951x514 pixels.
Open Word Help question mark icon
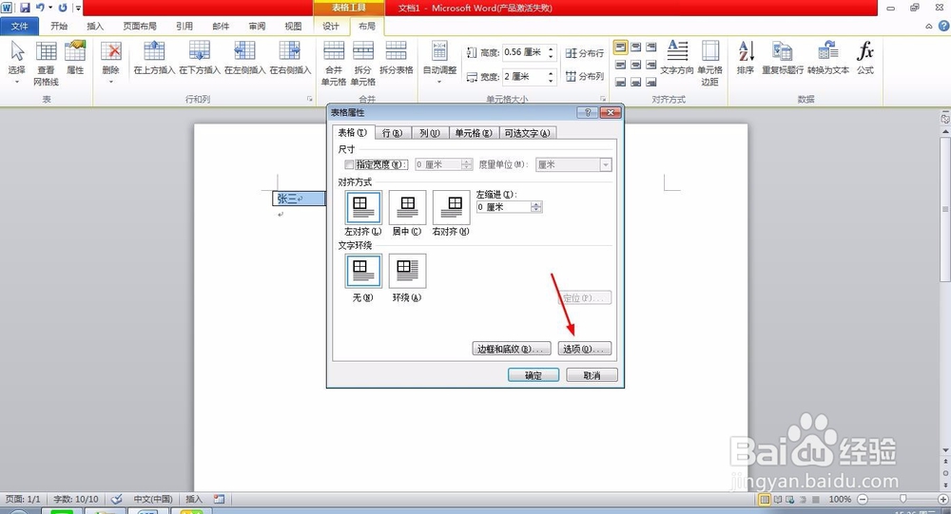[943, 26]
